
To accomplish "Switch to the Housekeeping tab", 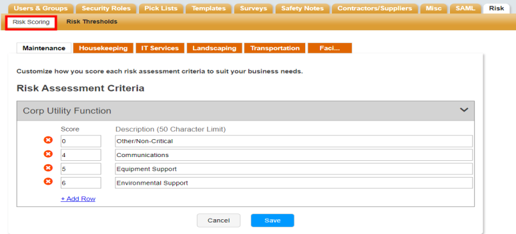I will coord(103,48).
